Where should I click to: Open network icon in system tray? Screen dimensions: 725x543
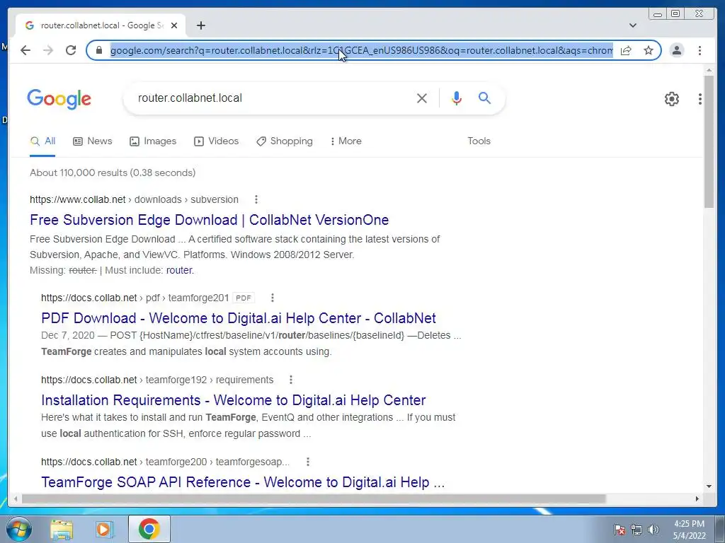point(636,529)
